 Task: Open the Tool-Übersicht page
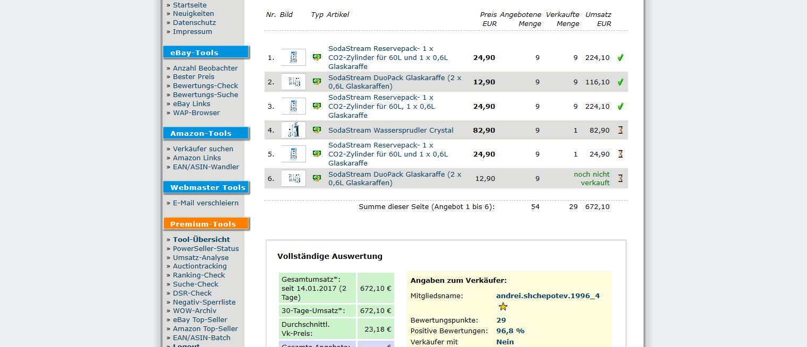point(201,239)
